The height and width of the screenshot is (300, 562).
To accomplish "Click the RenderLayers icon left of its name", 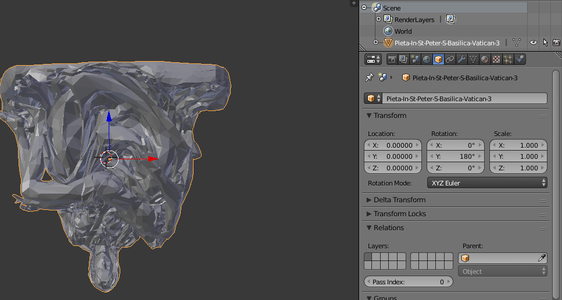I will coord(388,19).
